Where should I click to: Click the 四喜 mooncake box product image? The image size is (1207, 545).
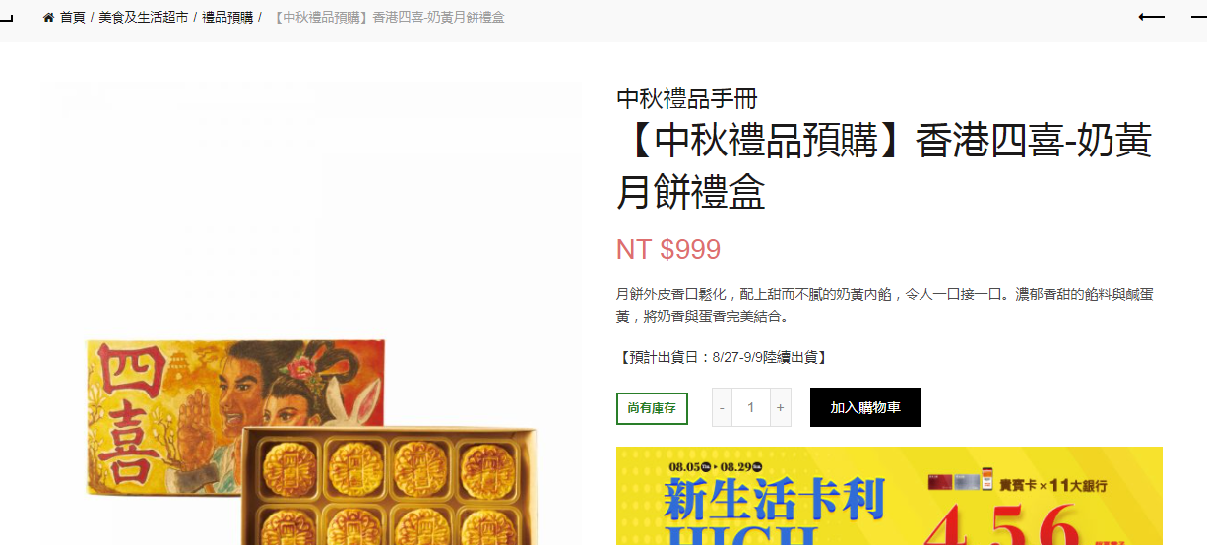pyautogui.click(x=311, y=314)
